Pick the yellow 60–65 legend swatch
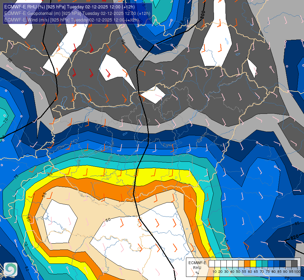304x280 pixels. pyautogui.click(x=253, y=264)
